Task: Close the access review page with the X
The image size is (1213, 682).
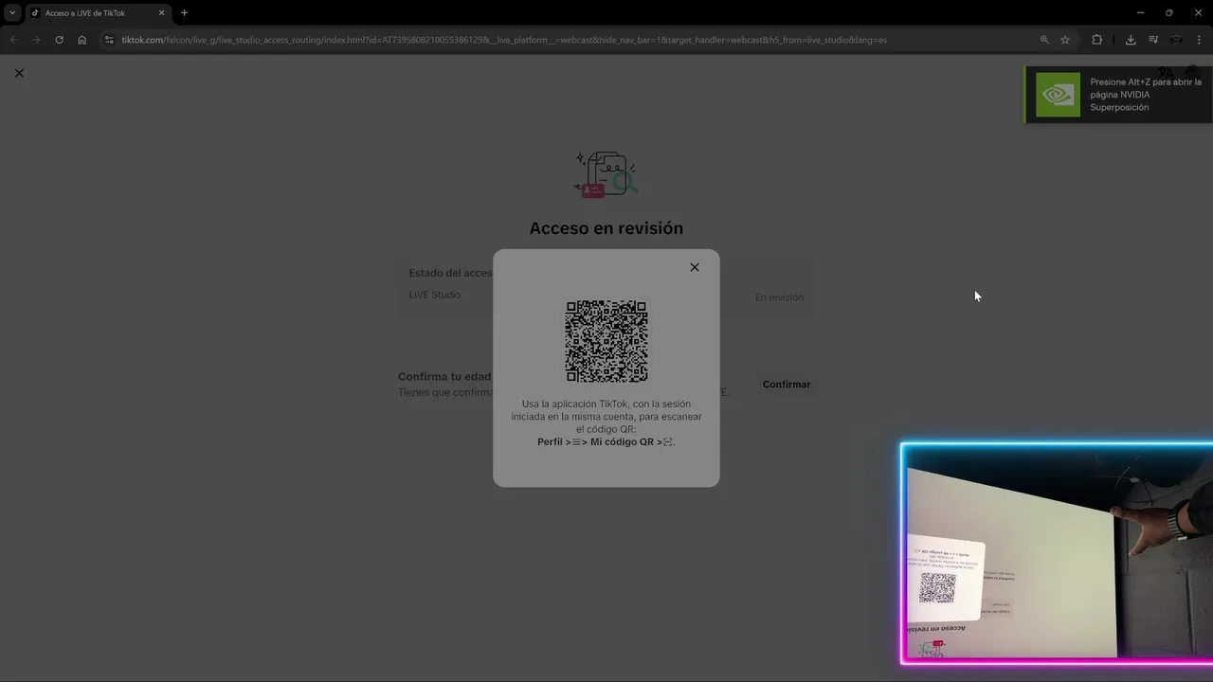Action: [x=19, y=73]
